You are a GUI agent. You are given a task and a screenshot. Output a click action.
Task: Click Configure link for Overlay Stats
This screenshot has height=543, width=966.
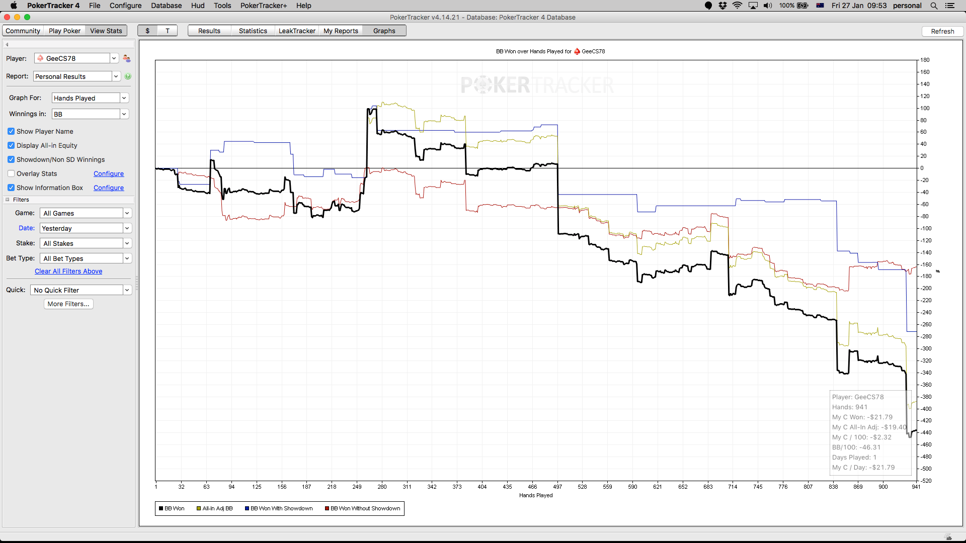click(x=109, y=173)
